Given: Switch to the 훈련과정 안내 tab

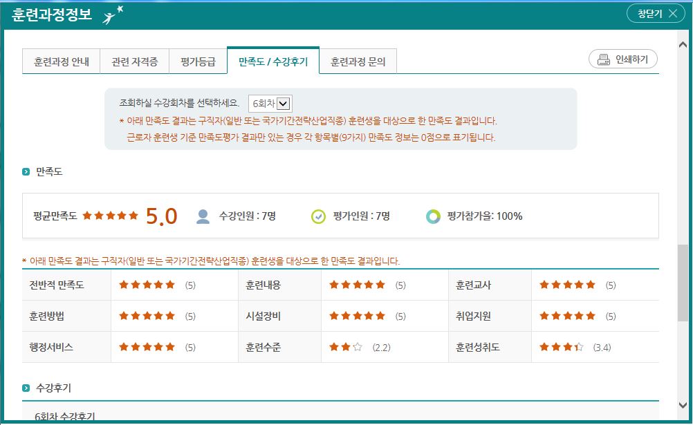Looking at the screenshot, I should pos(62,62).
